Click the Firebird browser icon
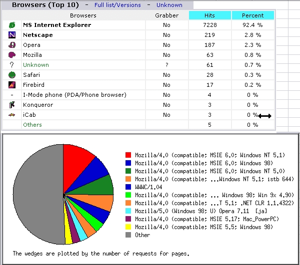 click(12, 85)
